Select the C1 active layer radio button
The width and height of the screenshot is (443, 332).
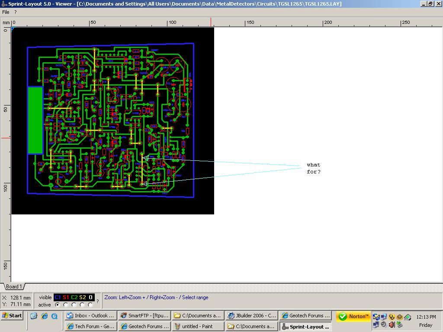tap(58, 305)
